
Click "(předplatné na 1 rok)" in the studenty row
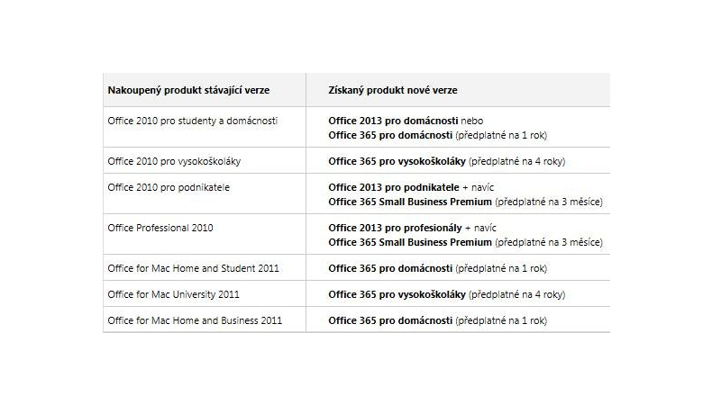[x=501, y=135]
